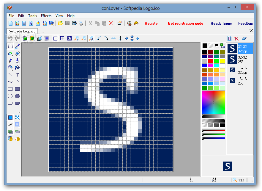
Task: Select the Softpedia Logo.ico tab
Action: tap(22, 31)
